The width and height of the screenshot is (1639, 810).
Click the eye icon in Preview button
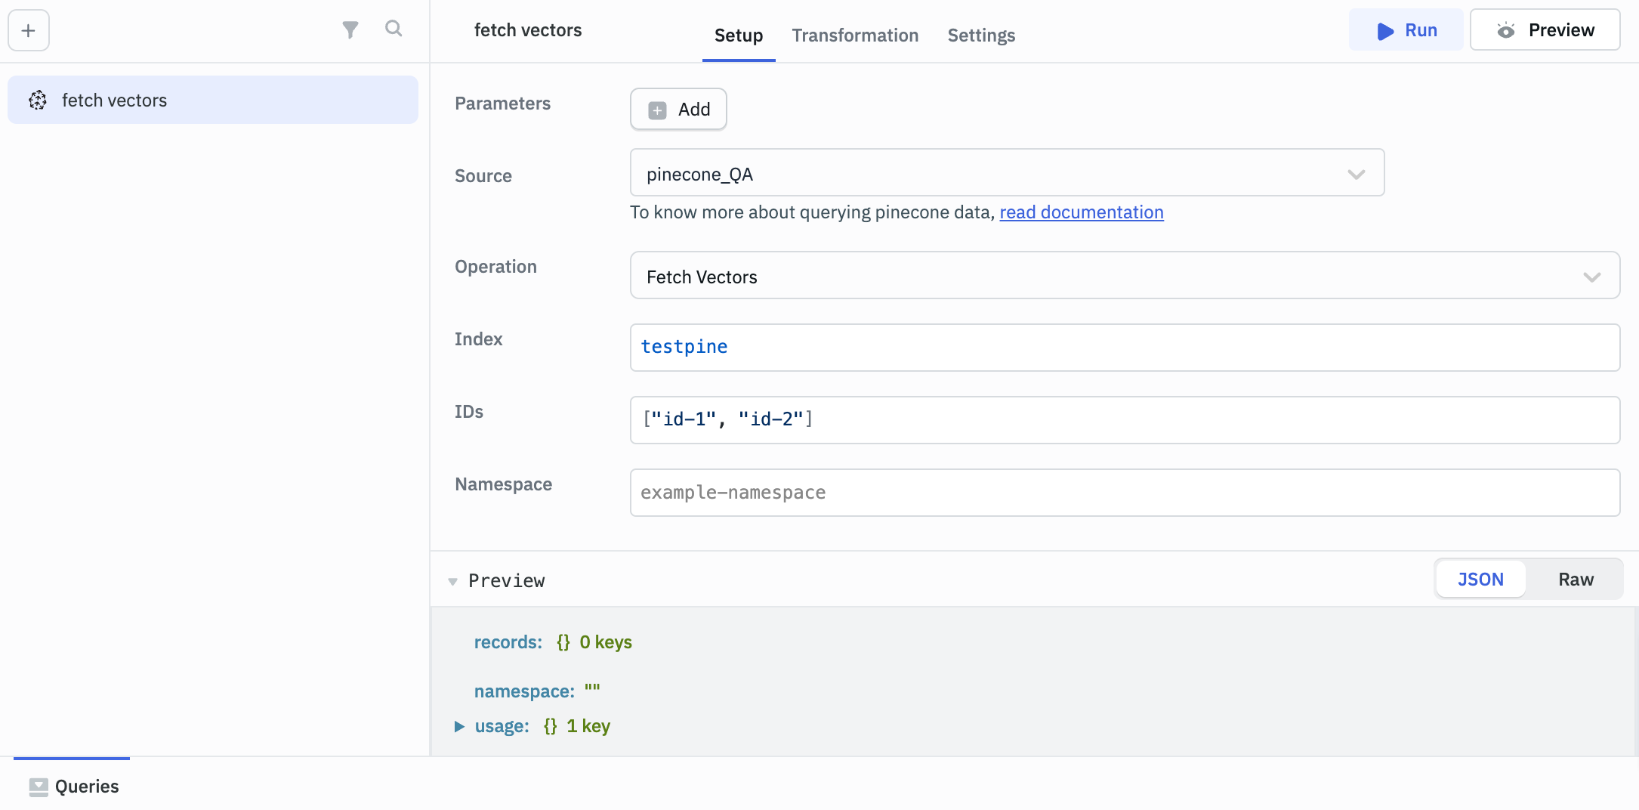[1506, 30]
